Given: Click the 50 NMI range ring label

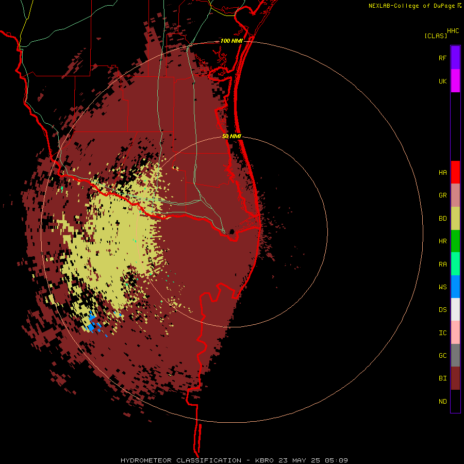Looking at the screenshot, I should (231, 136).
